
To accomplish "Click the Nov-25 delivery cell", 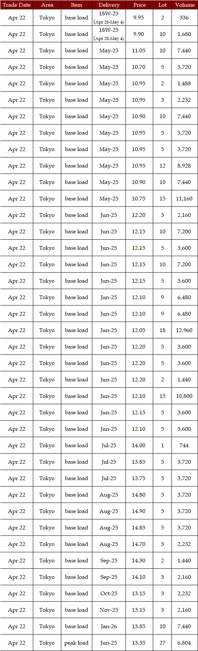I will (109, 610).
